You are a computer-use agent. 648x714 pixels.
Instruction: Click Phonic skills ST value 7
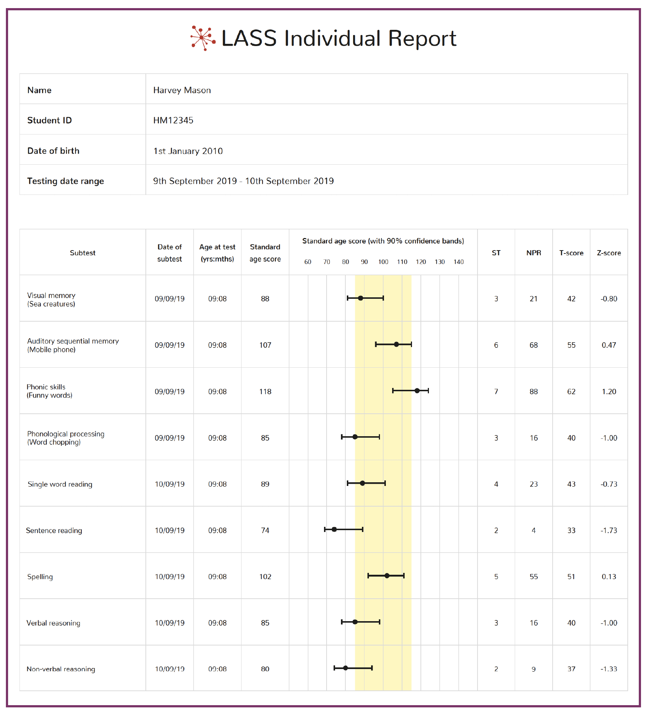pyautogui.click(x=496, y=392)
